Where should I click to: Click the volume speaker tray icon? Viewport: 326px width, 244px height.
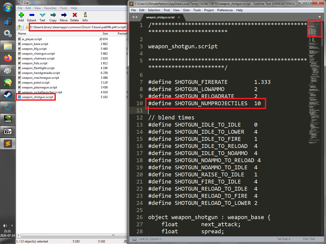pos(5,226)
